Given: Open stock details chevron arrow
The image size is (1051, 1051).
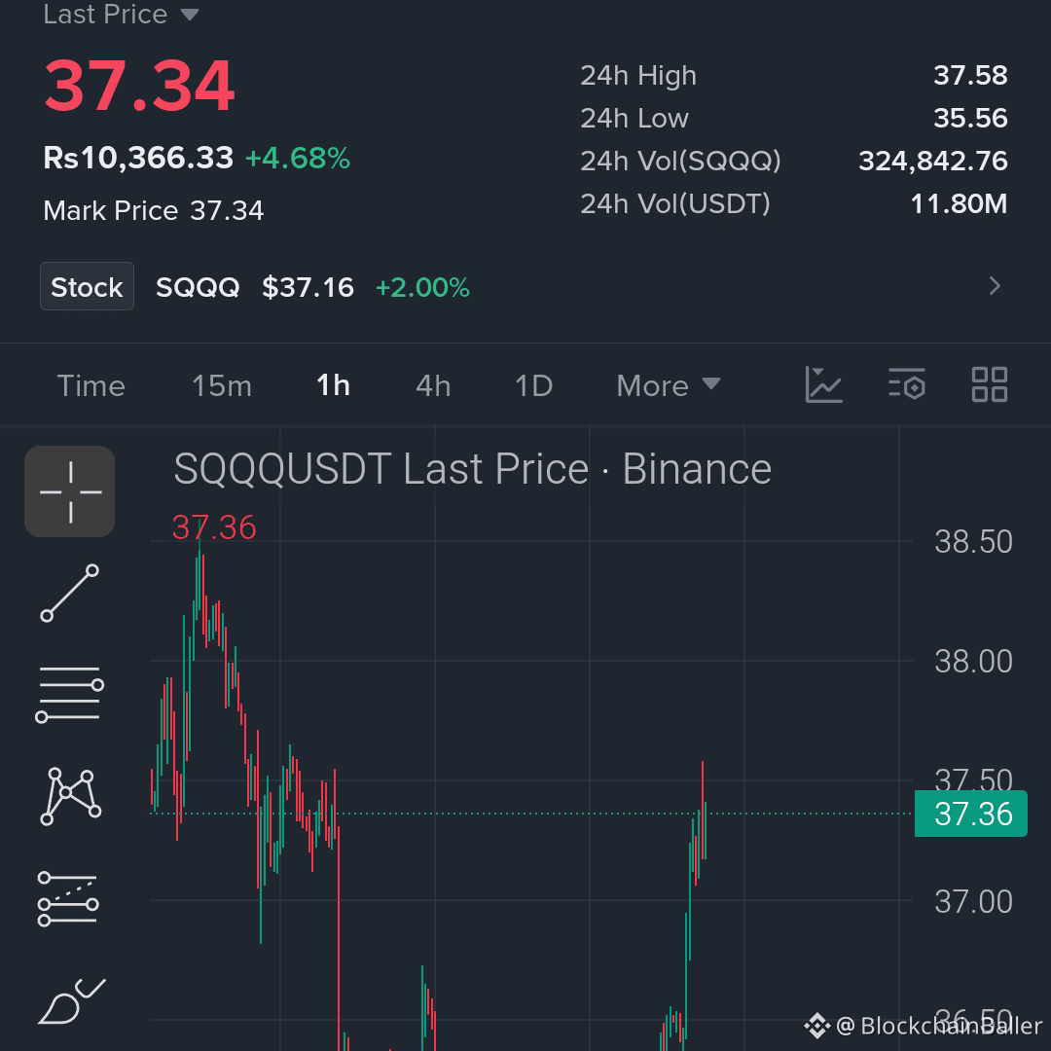Looking at the screenshot, I should coord(995,286).
